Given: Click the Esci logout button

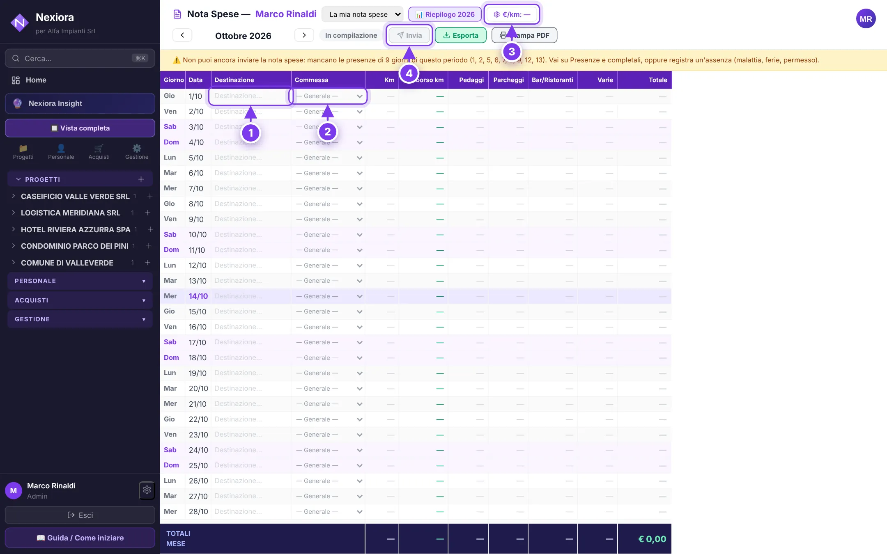Looking at the screenshot, I should pyautogui.click(x=80, y=515).
